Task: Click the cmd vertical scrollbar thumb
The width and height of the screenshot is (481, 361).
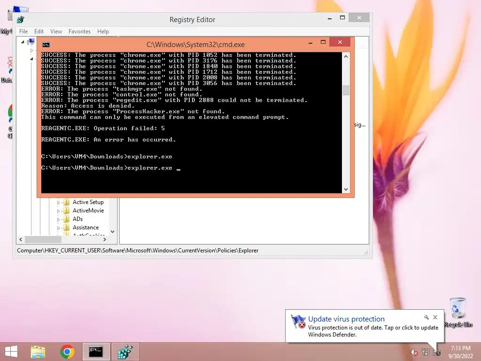Action: point(346,90)
